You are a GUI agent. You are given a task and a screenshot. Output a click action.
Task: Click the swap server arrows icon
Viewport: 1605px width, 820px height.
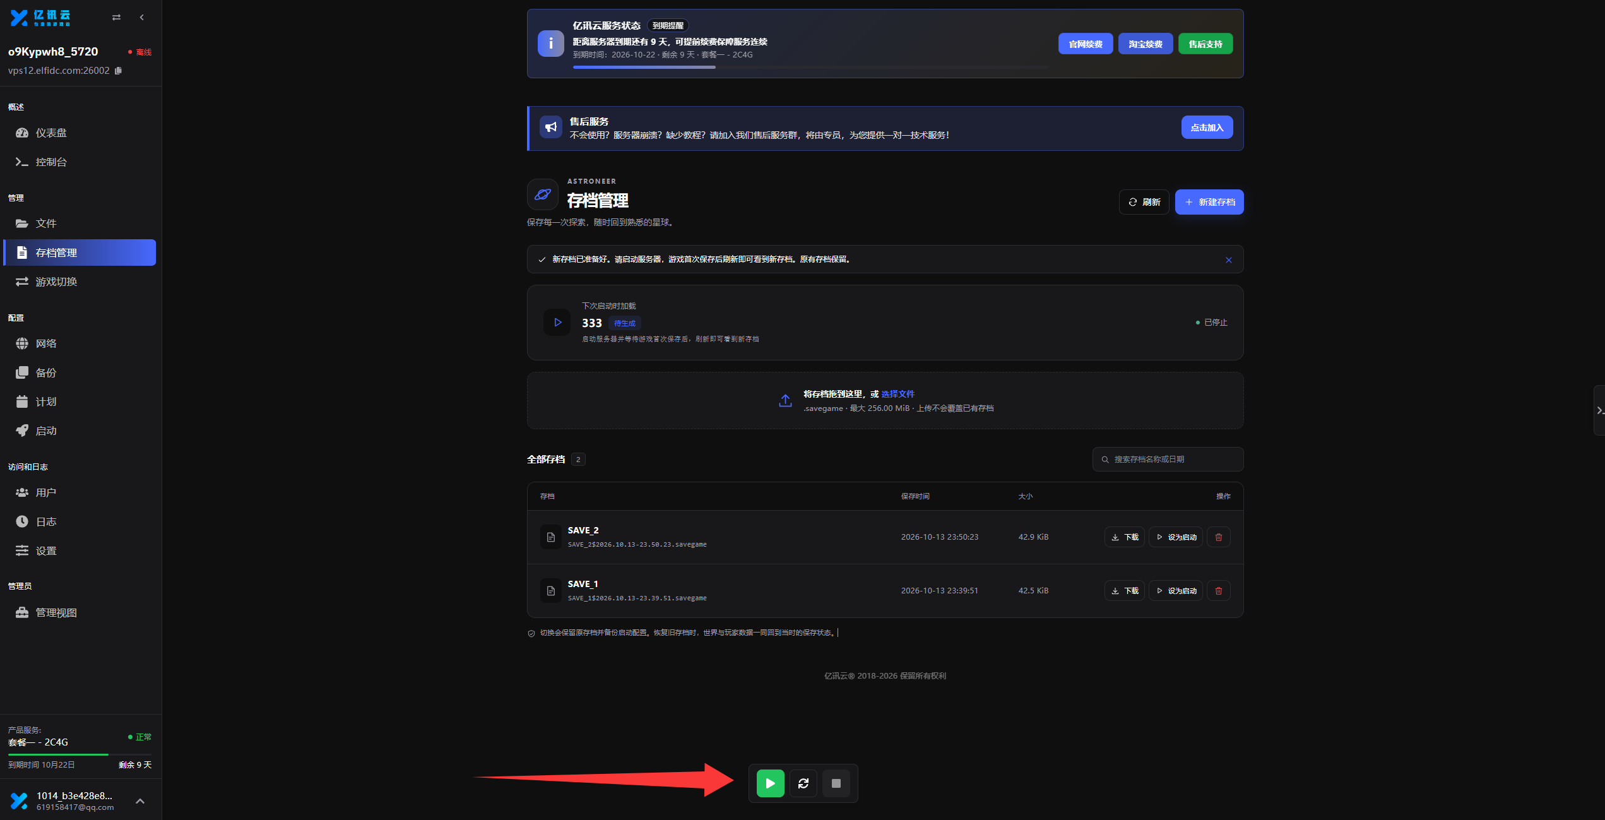coord(116,18)
